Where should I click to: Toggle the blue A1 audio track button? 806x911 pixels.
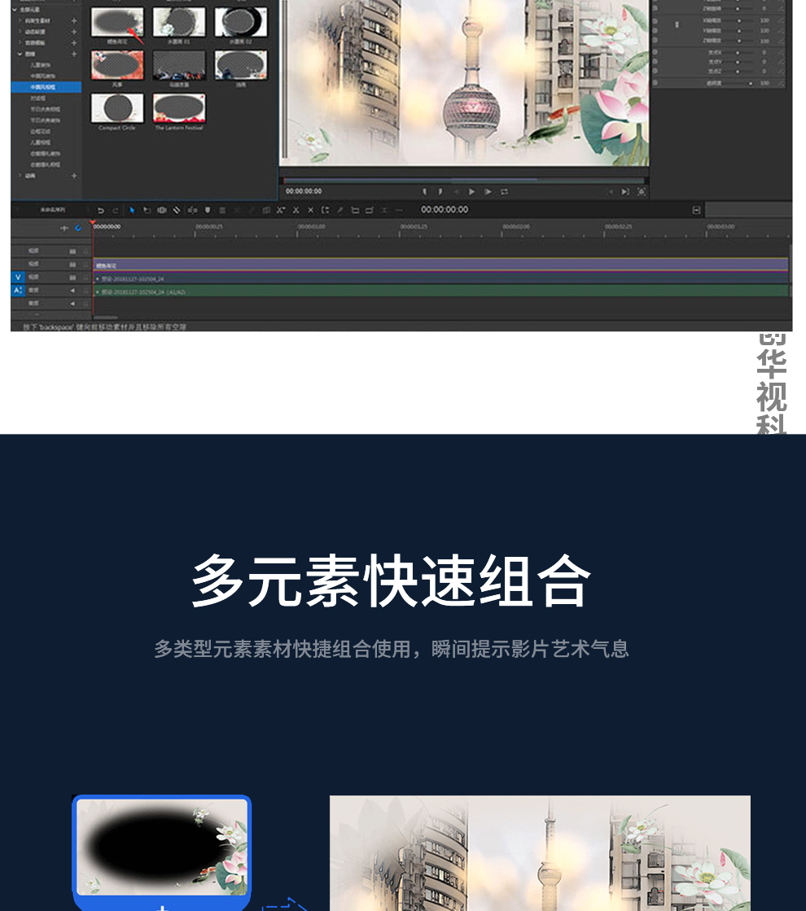[18, 290]
